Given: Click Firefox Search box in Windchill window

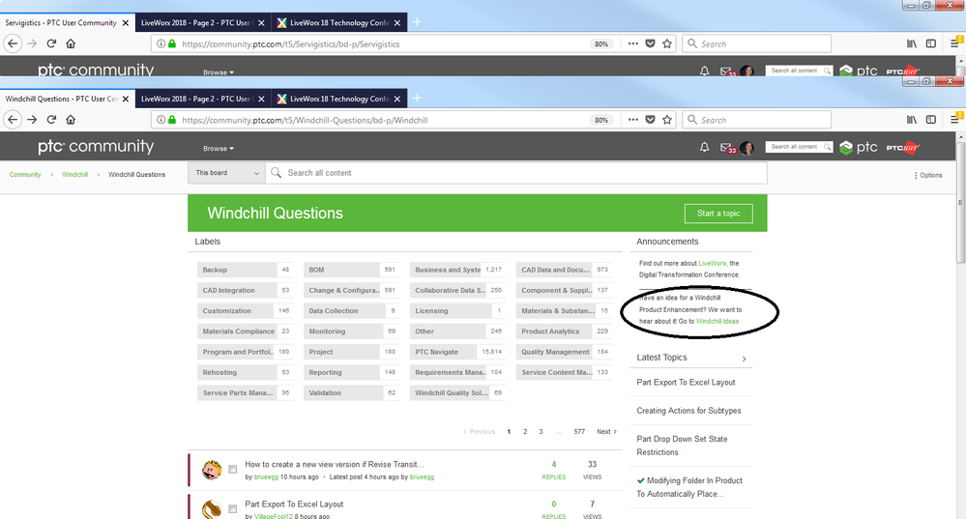Looking at the screenshot, I should (x=756, y=120).
